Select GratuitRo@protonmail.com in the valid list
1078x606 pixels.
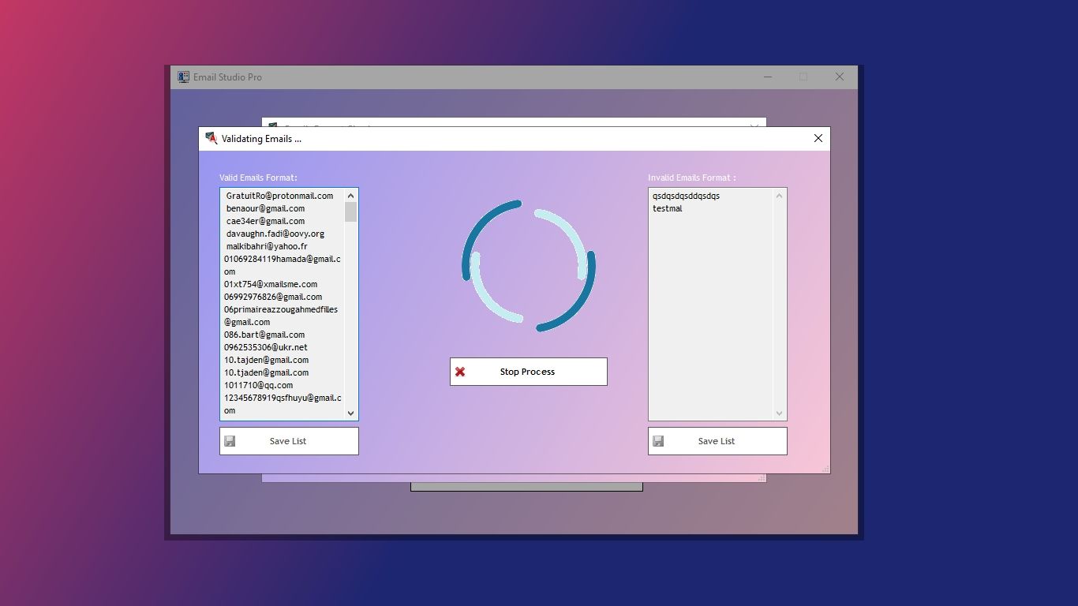[x=279, y=196]
